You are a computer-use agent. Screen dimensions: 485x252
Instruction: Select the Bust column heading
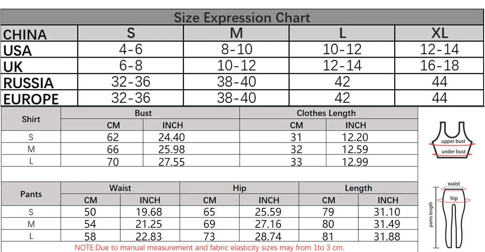click(x=143, y=113)
